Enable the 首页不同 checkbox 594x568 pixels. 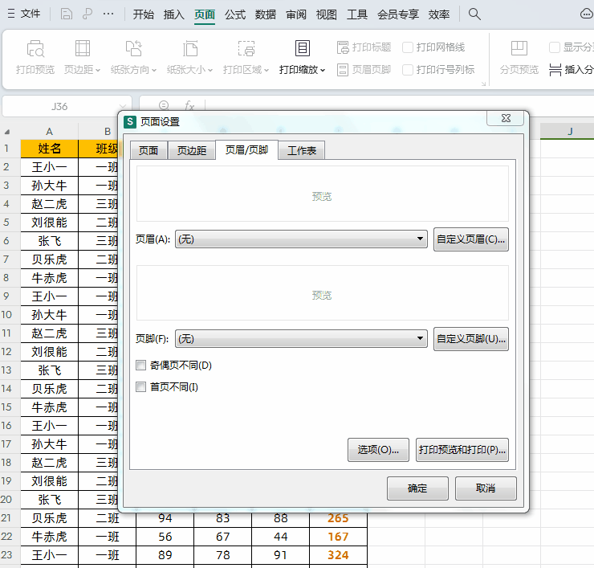point(141,387)
